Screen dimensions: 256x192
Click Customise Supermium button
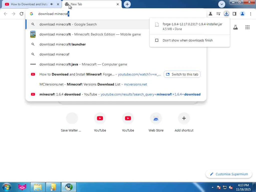tap(229, 174)
